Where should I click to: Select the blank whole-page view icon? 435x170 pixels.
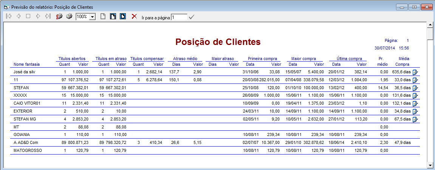(x=103, y=17)
